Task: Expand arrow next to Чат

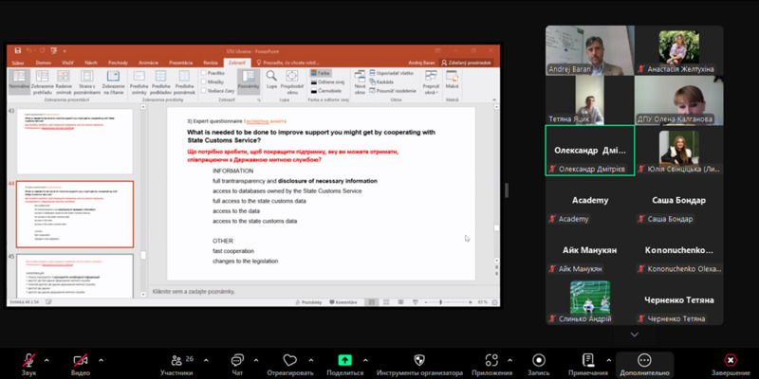Action: [255, 360]
